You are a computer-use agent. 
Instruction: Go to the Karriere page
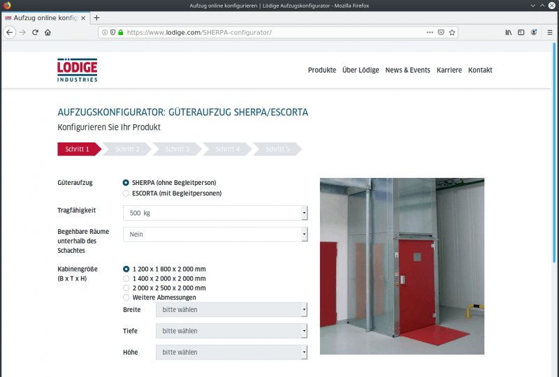click(449, 71)
